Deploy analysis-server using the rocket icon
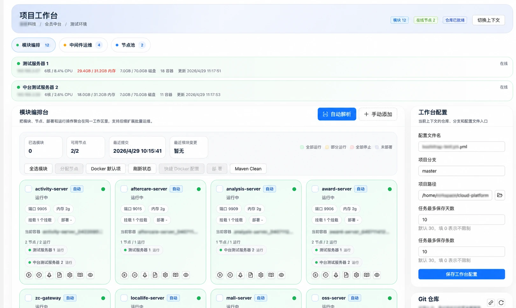The image size is (516, 308). point(240,275)
